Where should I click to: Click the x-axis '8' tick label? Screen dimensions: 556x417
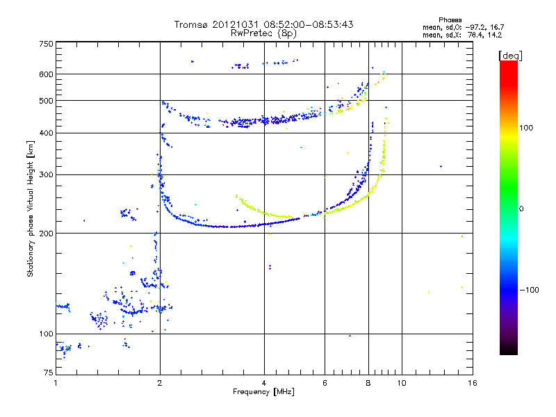tap(368, 383)
